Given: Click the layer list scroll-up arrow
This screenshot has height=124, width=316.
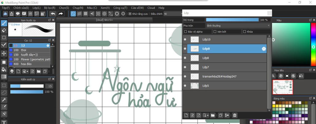Looking at the screenshot, I should click(269, 36).
